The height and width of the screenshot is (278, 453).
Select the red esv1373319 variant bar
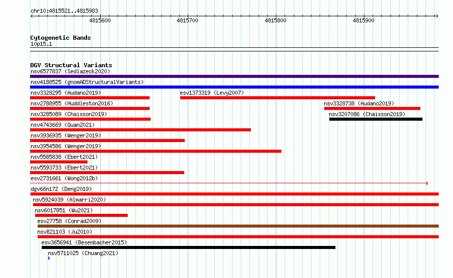tap(277, 98)
